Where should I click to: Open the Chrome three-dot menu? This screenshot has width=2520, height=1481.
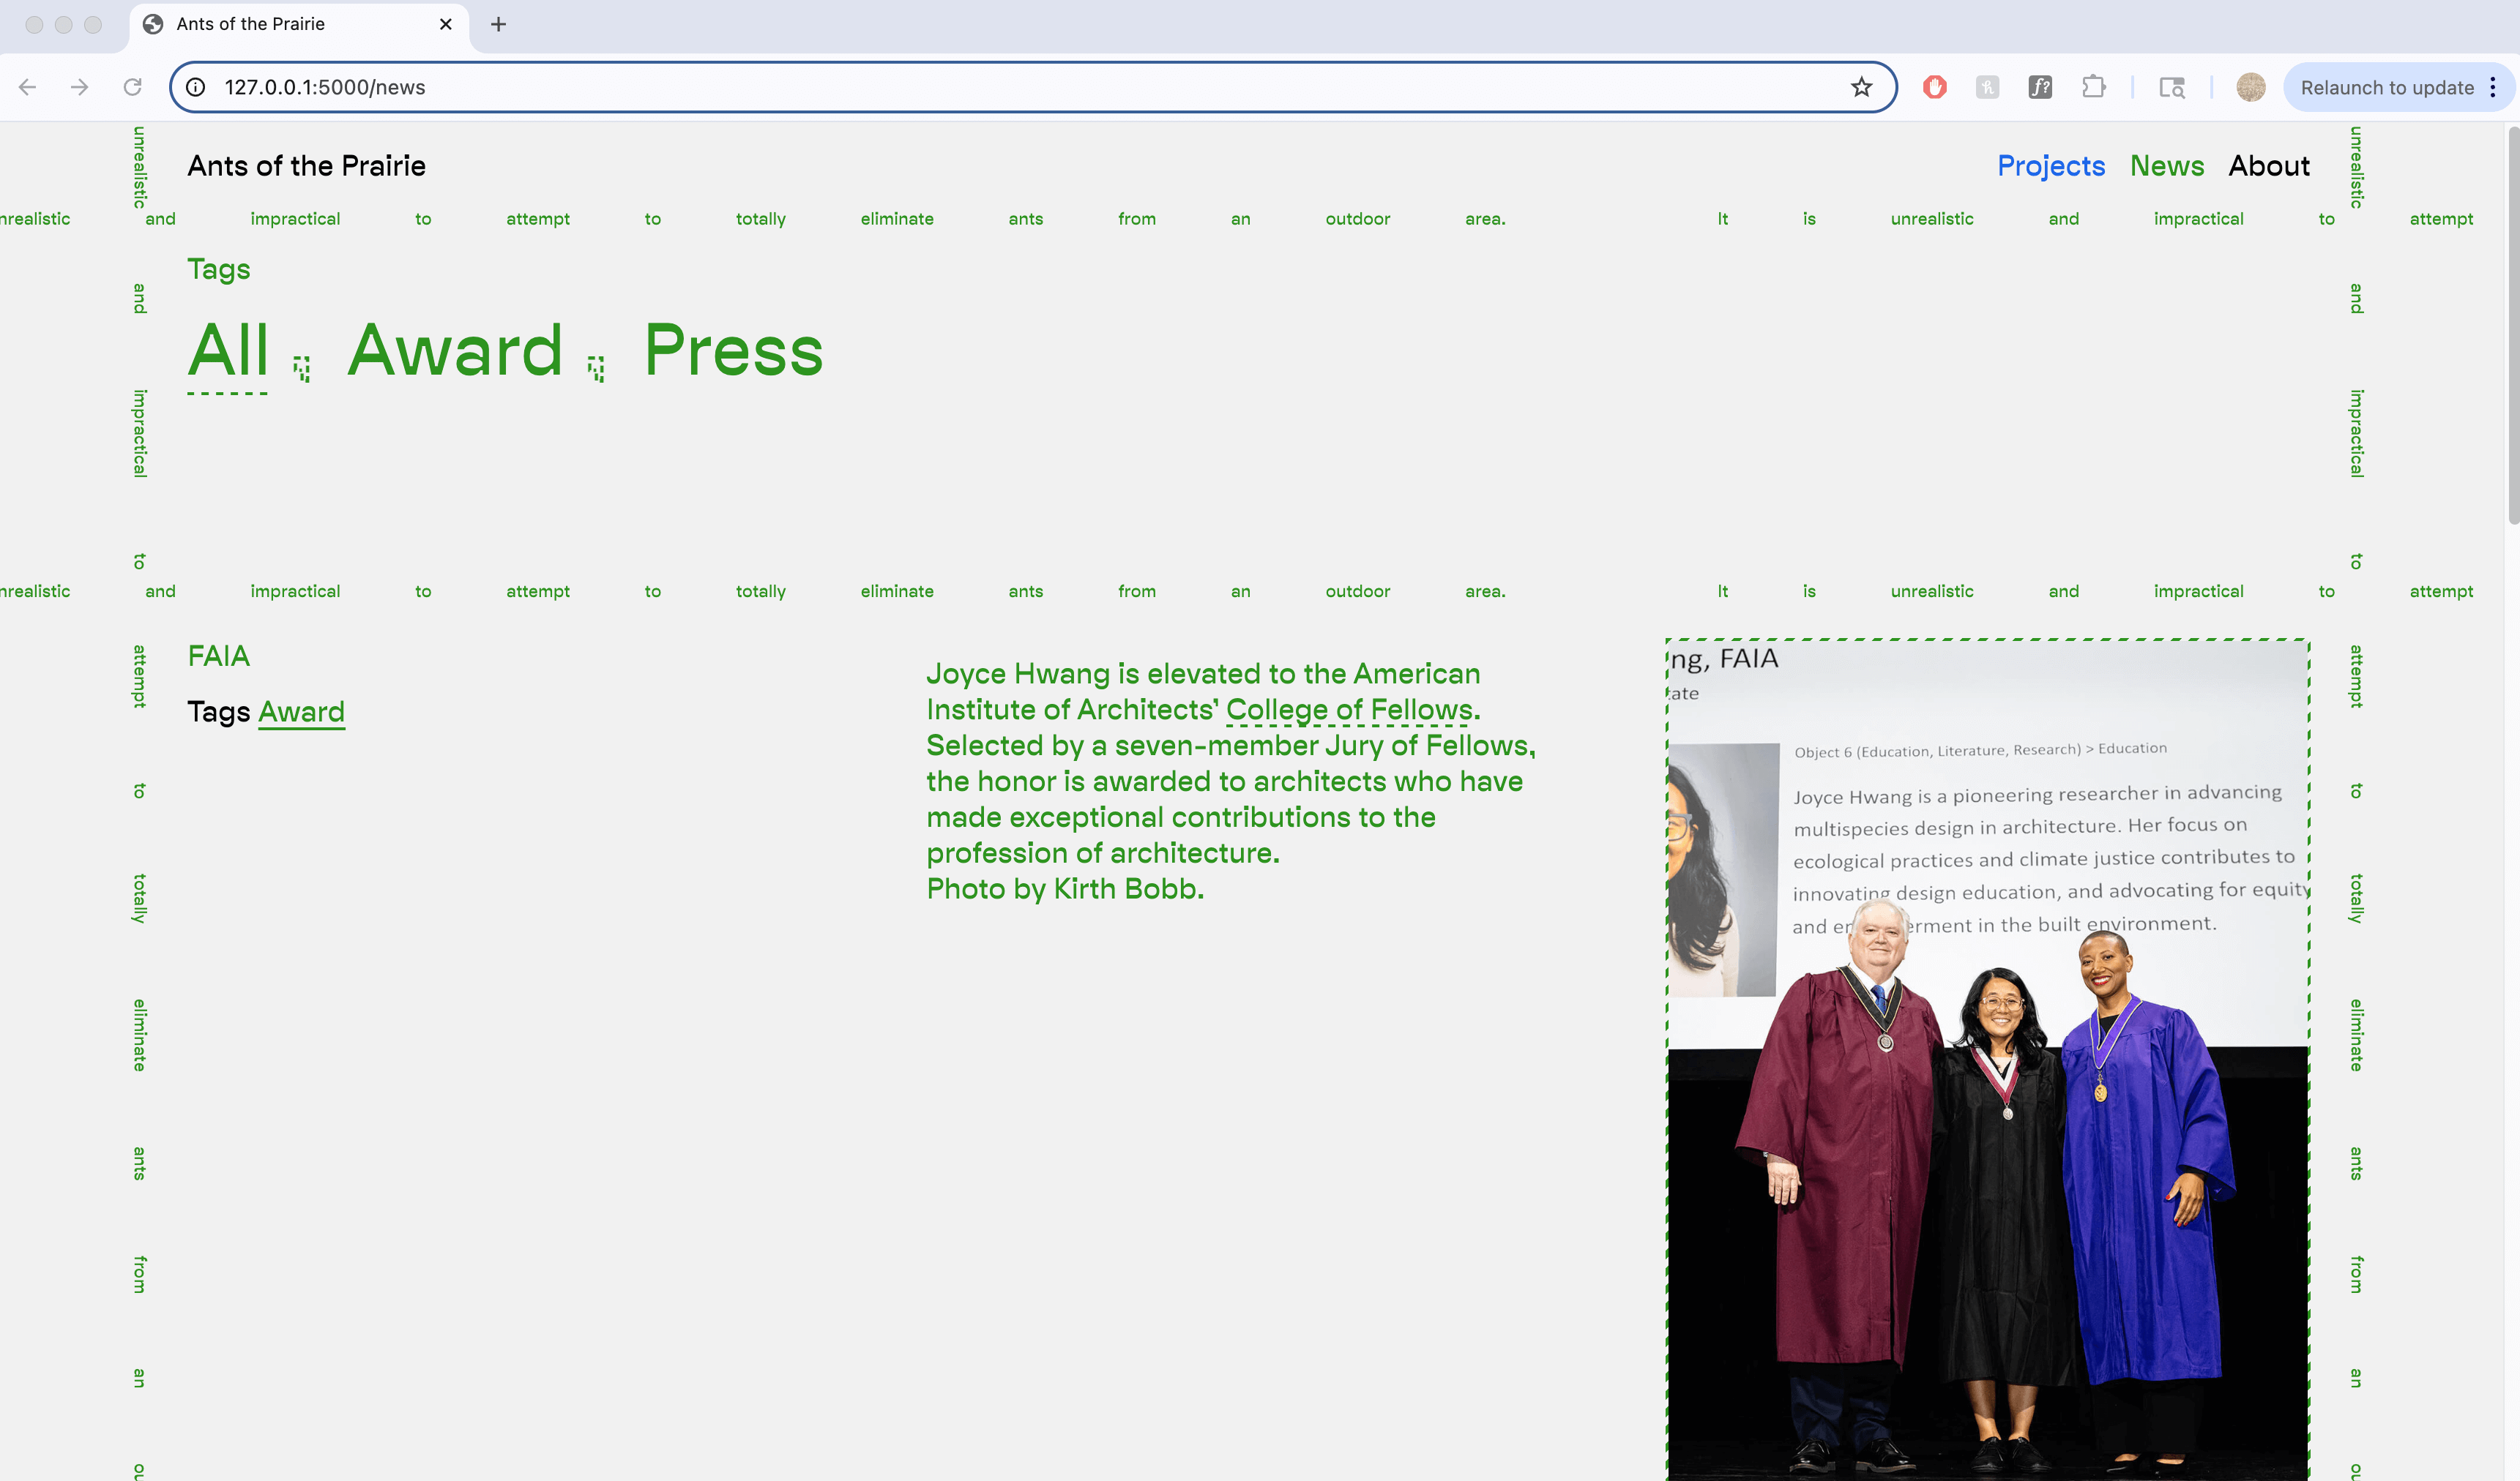point(2493,87)
